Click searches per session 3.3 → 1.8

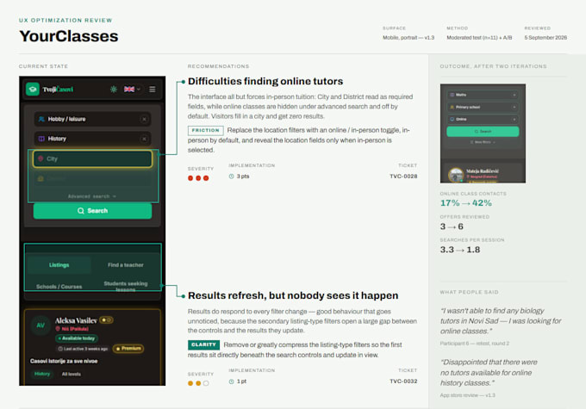coord(459,250)
